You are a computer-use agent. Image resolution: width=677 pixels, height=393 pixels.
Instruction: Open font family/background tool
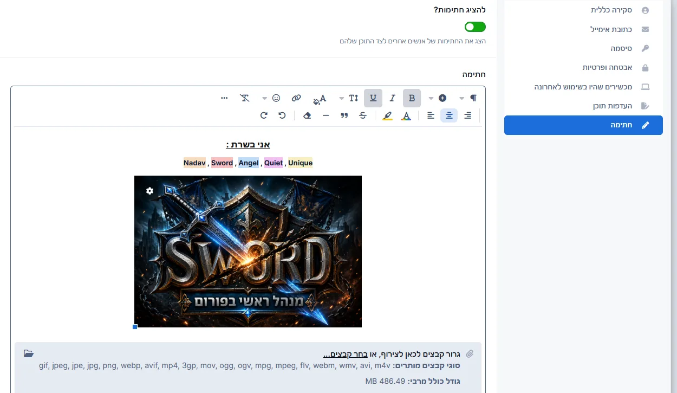[x=320, y=99]
